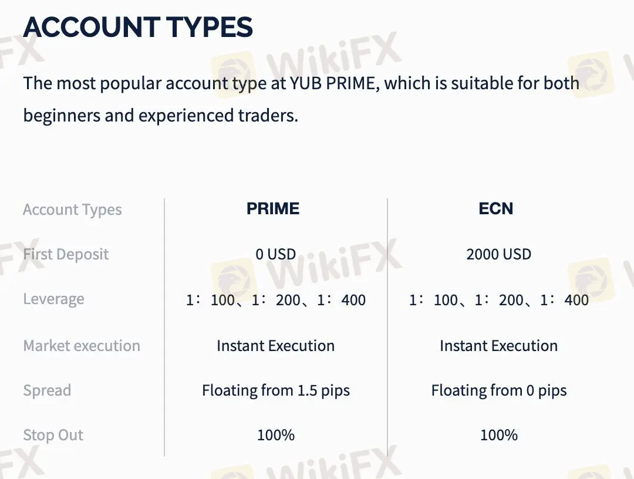Select the ECN column header
This screenshot has width=634, height=479.
pyautogui.click(x=495, y=208)
